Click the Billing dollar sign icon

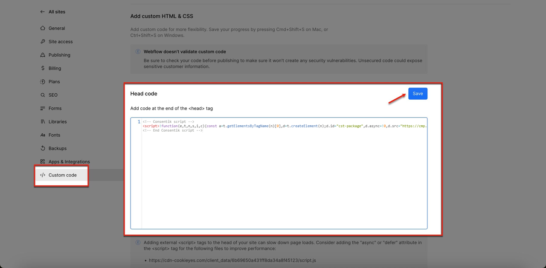tap(43, 68)
